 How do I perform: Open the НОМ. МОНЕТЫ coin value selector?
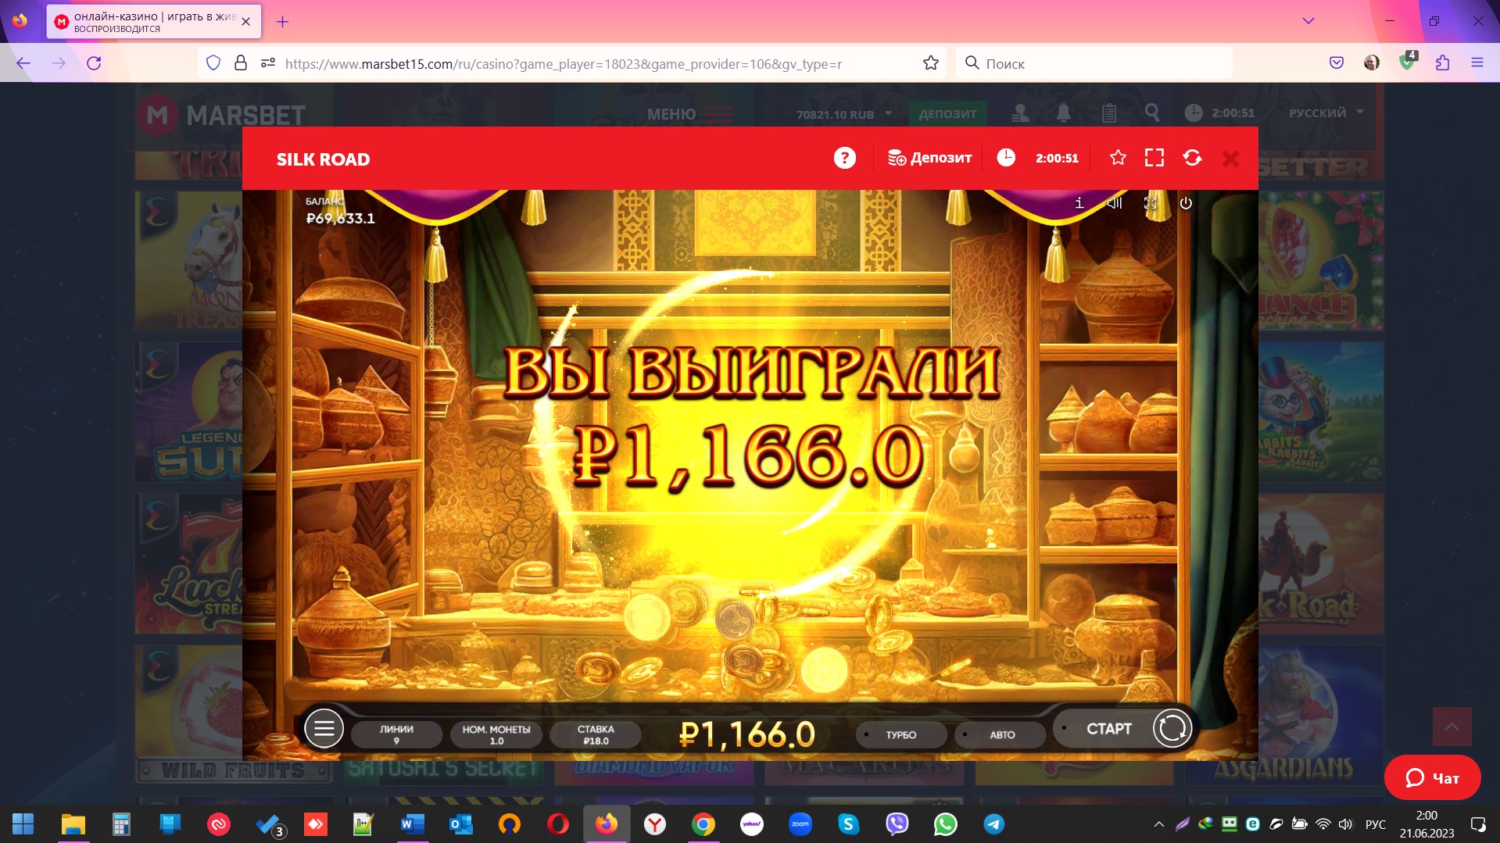coord(496,734)
